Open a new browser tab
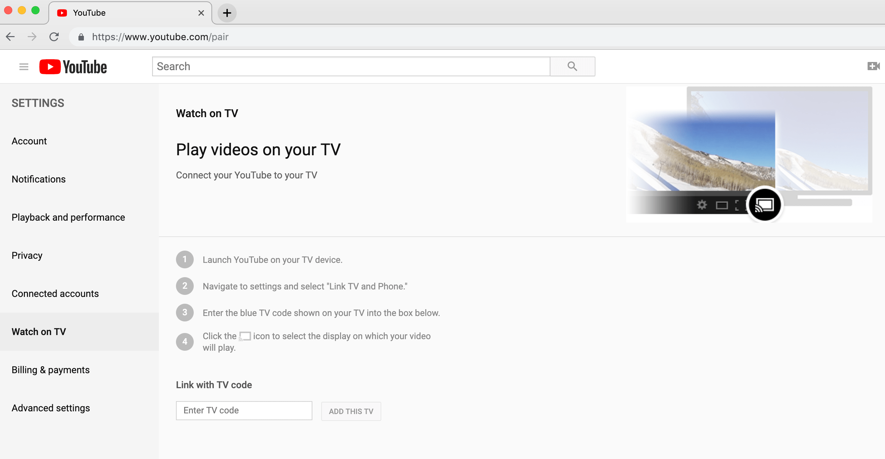885x459 pixels. pyautogui.click(x=227, y=13)
